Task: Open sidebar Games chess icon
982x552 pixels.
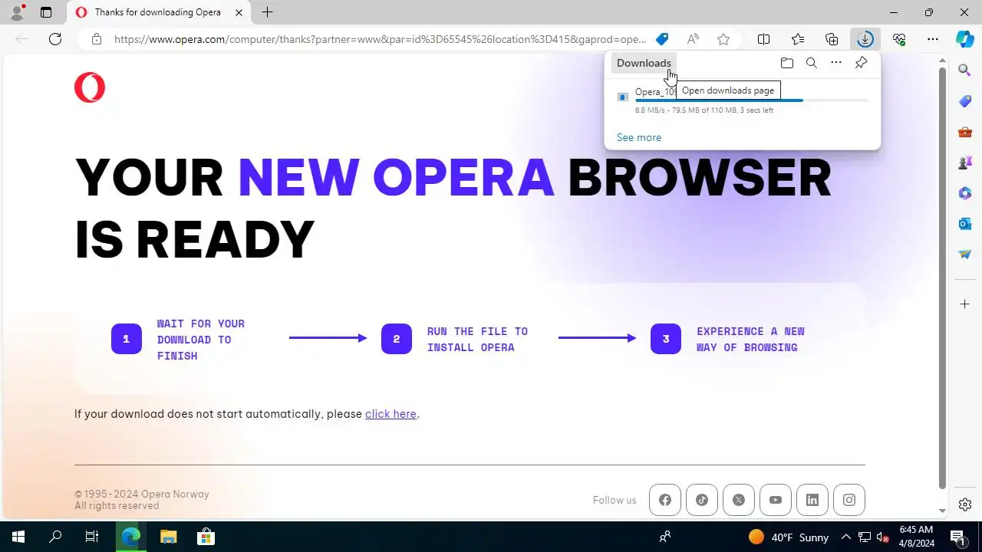Action: 965,163
